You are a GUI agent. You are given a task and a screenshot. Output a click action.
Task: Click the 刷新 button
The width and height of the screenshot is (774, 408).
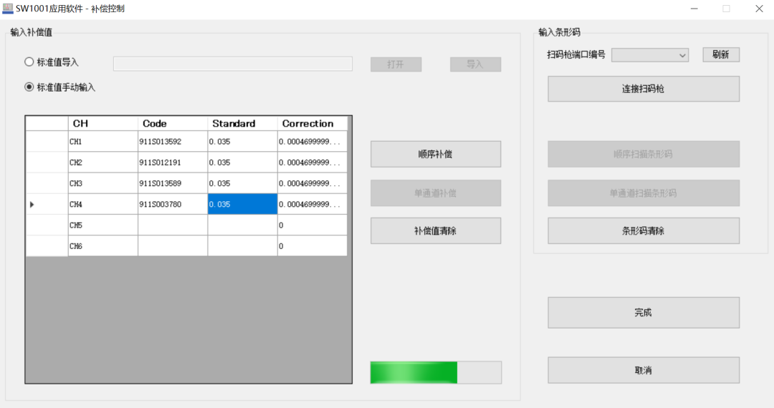click(x=721, y=54)
